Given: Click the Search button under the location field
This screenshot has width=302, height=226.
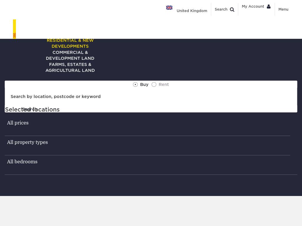Looking at the screenshot, I should click(x=29, y=109).
